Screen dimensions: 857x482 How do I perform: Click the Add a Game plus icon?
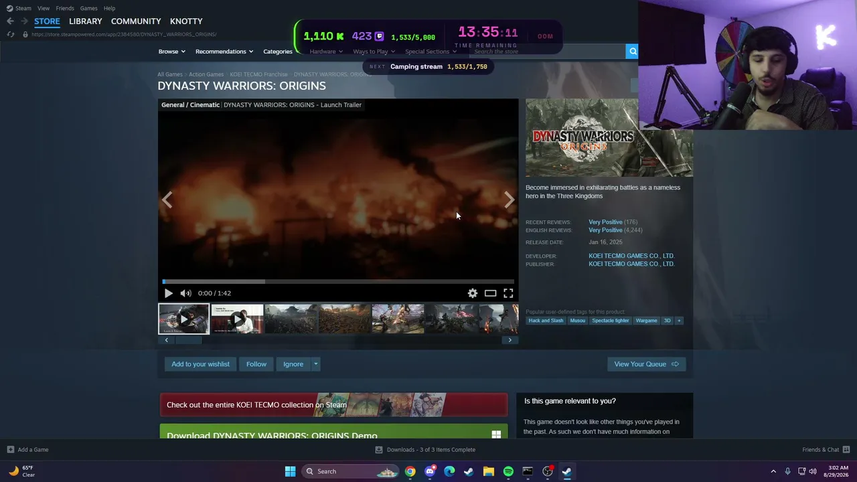pos(10,450)
